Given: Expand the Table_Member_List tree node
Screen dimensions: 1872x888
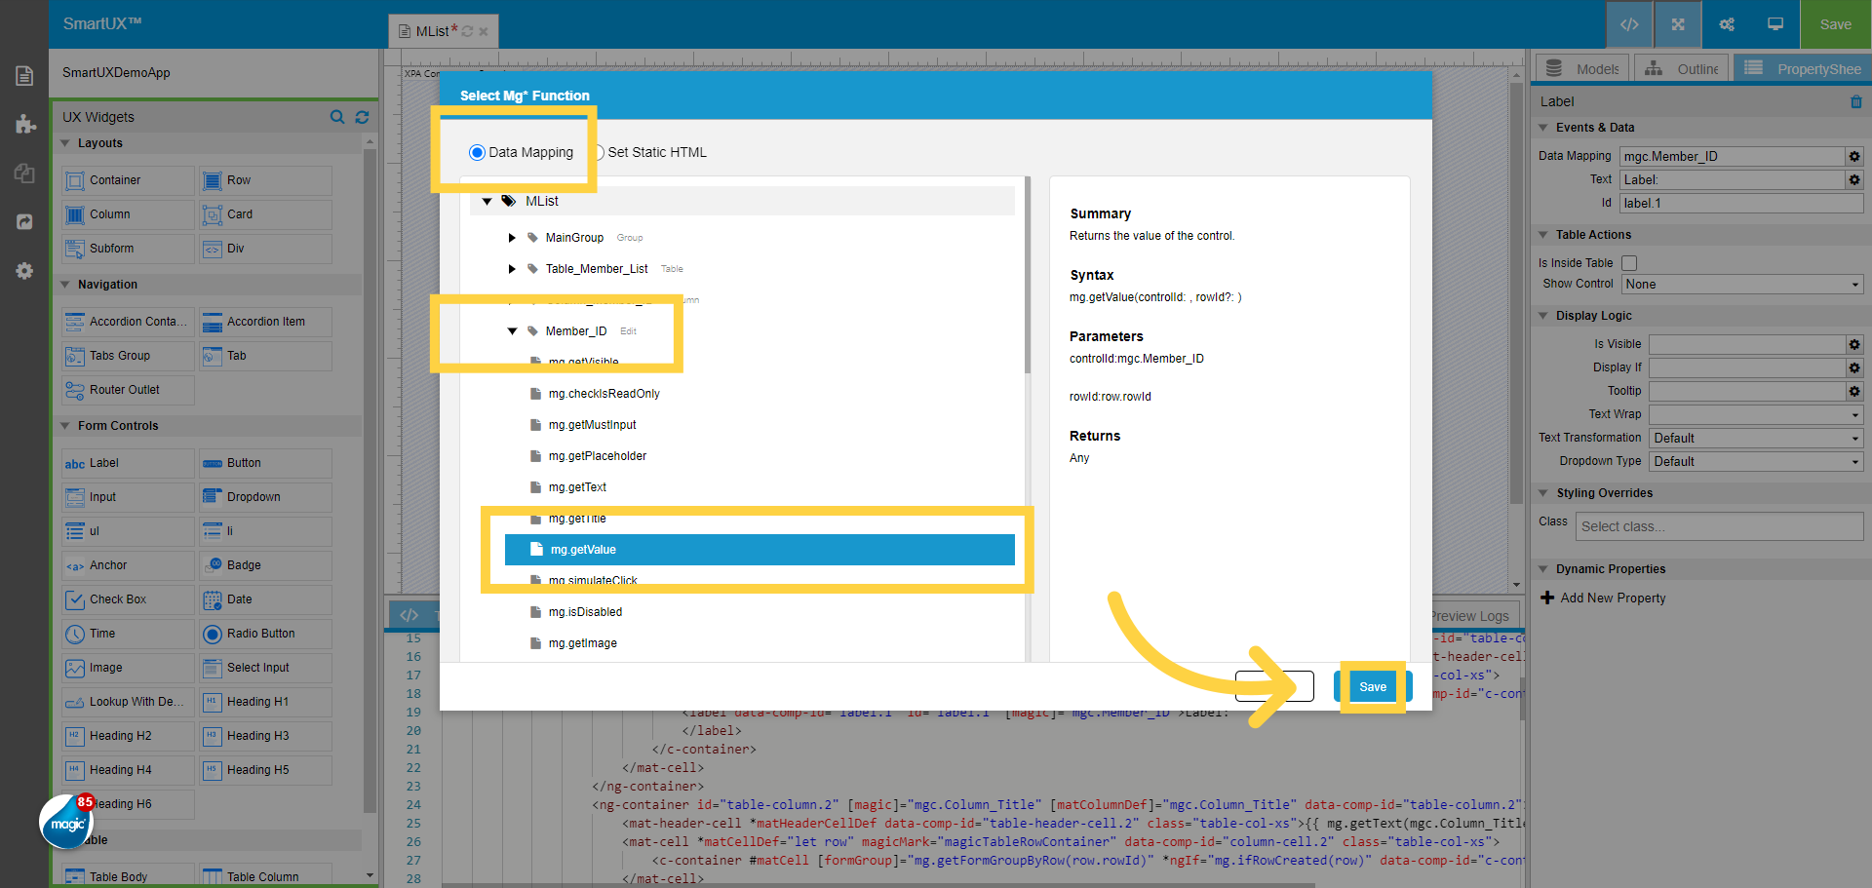Looking at the screenshot, I should point(512,268).
